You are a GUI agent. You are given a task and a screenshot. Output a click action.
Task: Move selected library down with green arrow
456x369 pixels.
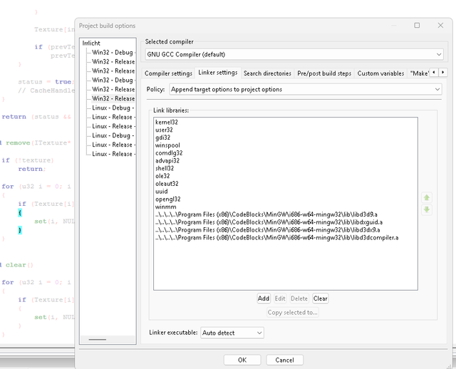(427, 209)
